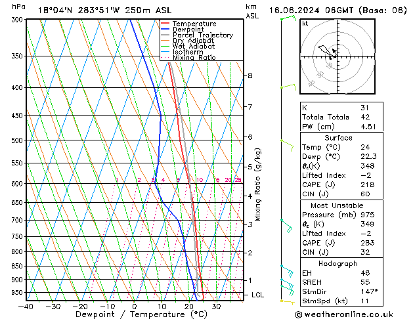Image resolution: width=413 pixels, height=319 pixels.
Task: Click the "km ASL" altitude axis header
Action: point(252,11)
